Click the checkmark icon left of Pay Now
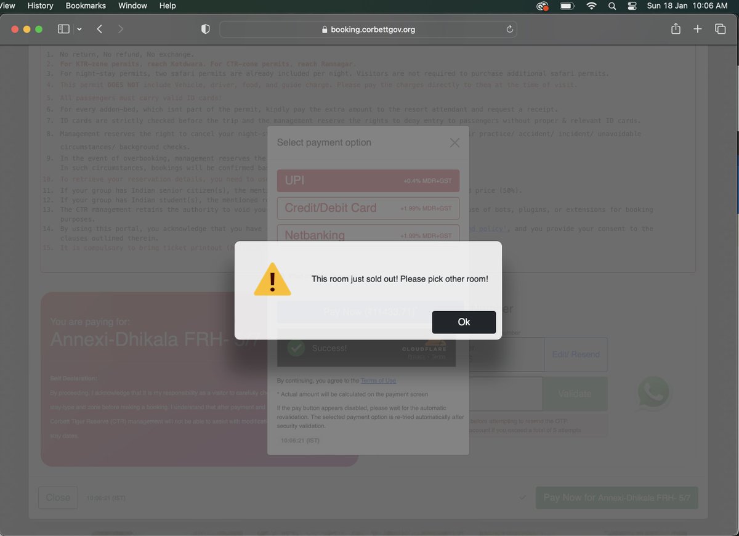The image size is (739, 536). tap(522, 497)
